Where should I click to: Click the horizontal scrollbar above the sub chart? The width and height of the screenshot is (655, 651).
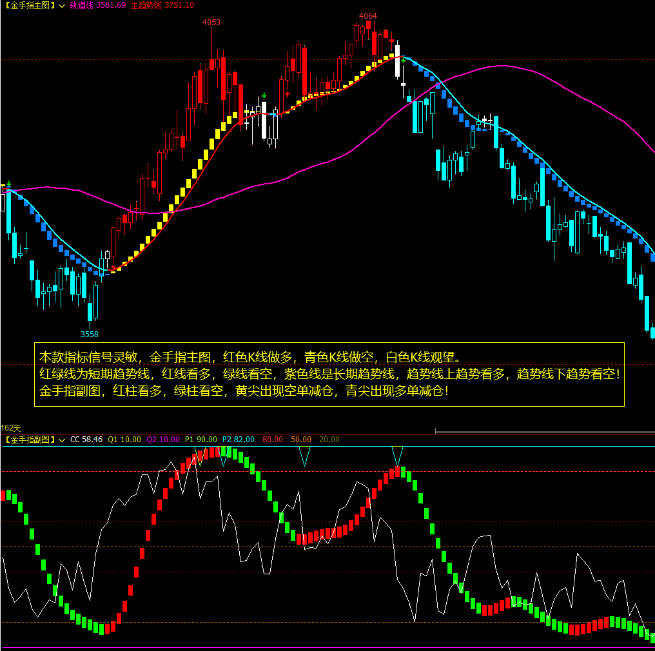(x=545, y=431)
